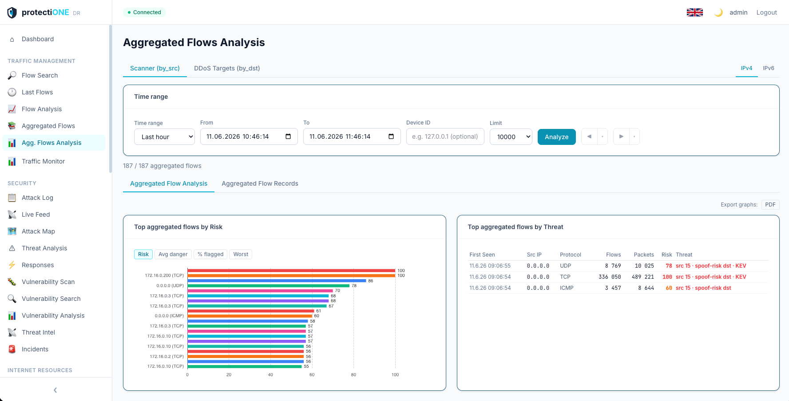Screen dimensions: 789x401
Task: Click the UDP row threat 'src 15 · spoof-risk dst · KEV'
Action: coord(711,266)
